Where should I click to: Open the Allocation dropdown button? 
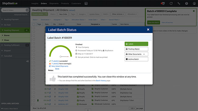pyautogui.click(x=132, y=14)
